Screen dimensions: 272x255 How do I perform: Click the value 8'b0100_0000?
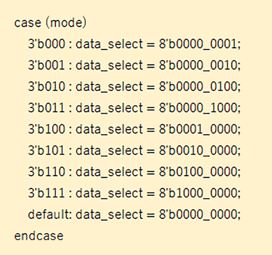click(x=198, y=172)
